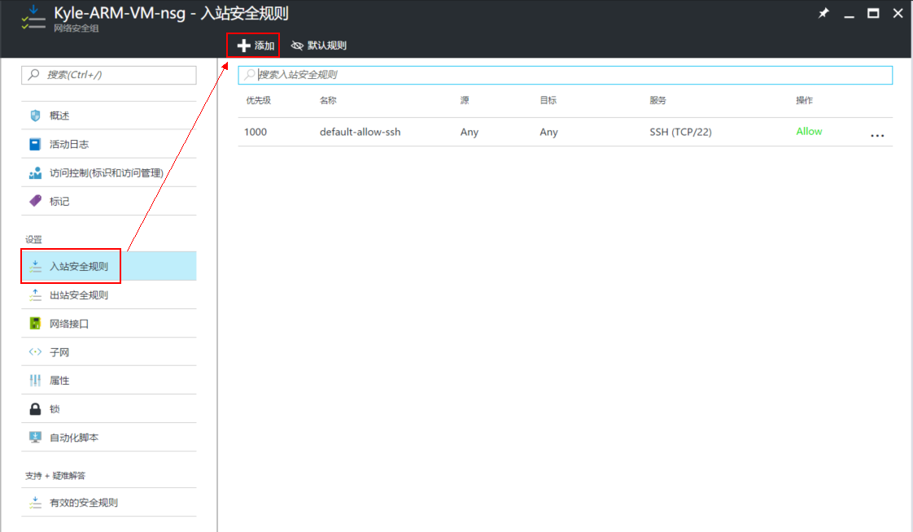Screen dimensions: 913x532
Task: Click the 网络接口 green network card icon
Action: coord(35,324)
